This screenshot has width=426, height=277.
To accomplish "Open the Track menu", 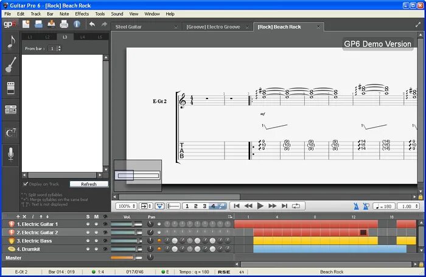I will (x=35, y=14).
